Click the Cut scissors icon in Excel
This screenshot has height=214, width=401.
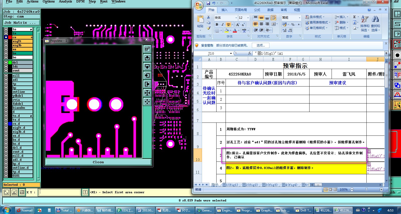click(208, 17)
